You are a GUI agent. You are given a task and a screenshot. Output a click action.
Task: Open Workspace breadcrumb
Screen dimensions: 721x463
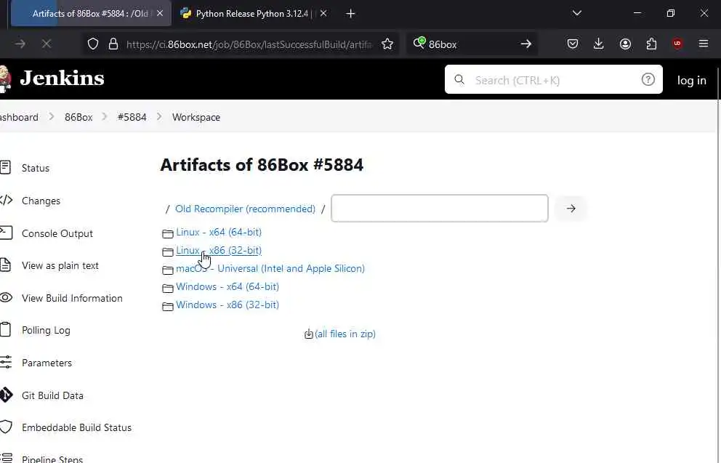tap(196, 117)
